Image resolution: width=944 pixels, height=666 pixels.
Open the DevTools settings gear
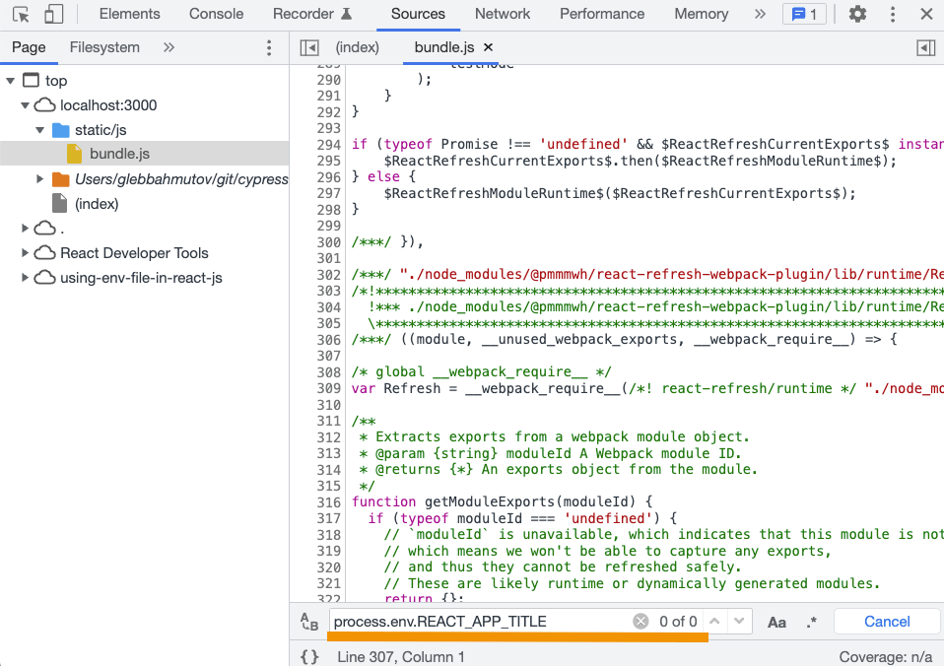[x=856, y=14]
